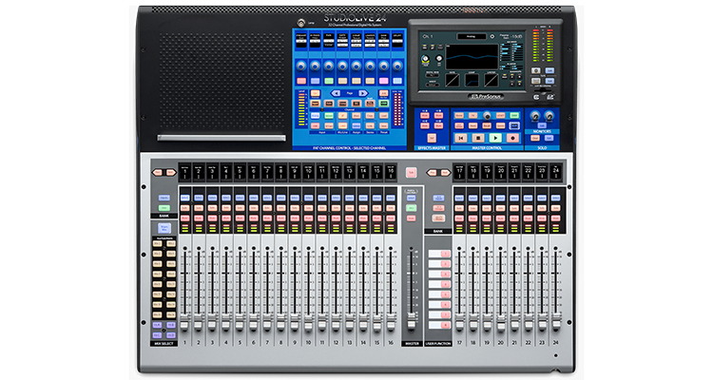713x380 pixels.
Task: Touch the Master Control encoder knob
Action: pyautogui.click(x=487, y=116)
